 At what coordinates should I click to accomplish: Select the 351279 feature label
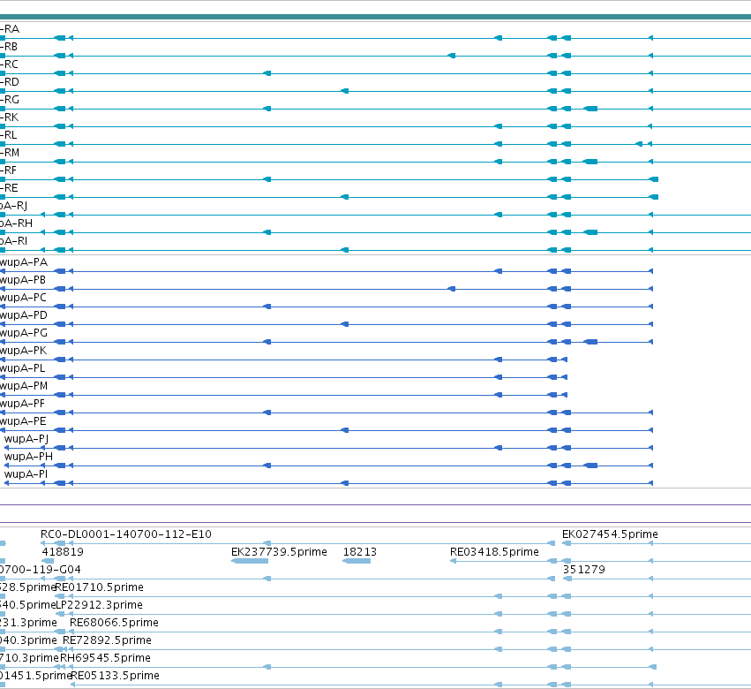(584, 570)
